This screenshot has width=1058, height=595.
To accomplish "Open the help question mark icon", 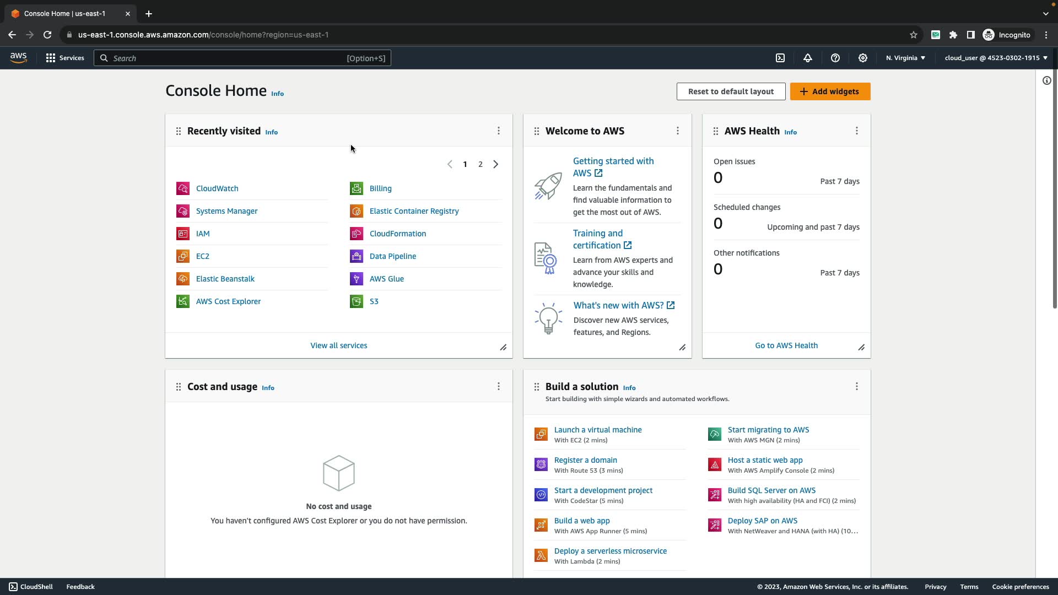I will click(835, 58).
